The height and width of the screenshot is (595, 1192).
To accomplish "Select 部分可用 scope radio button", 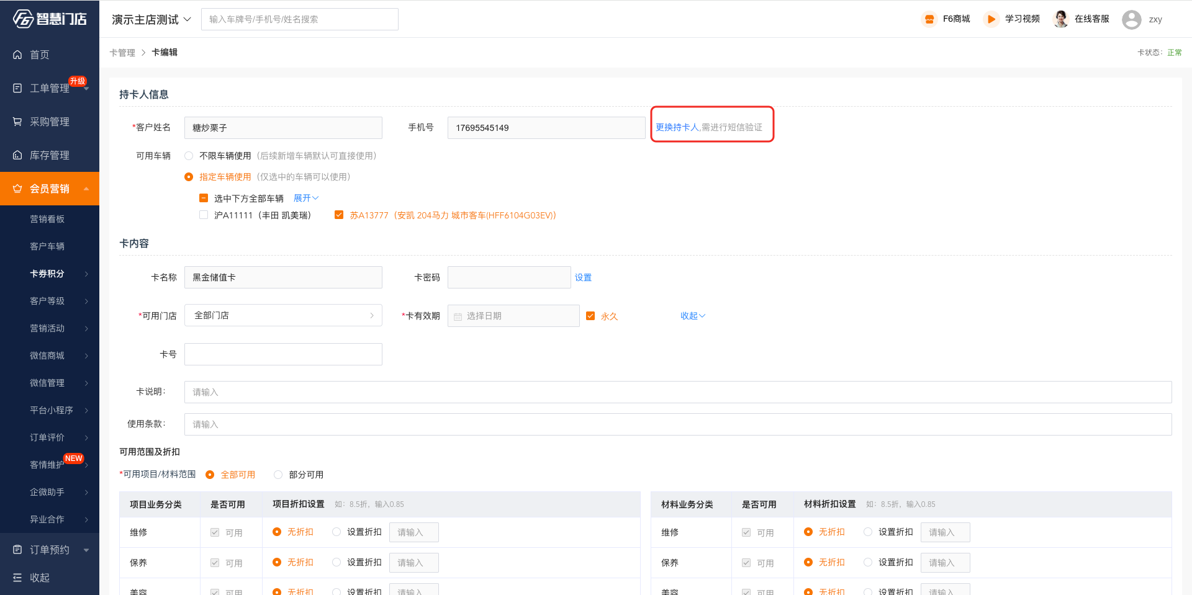I will coord(278,475).
